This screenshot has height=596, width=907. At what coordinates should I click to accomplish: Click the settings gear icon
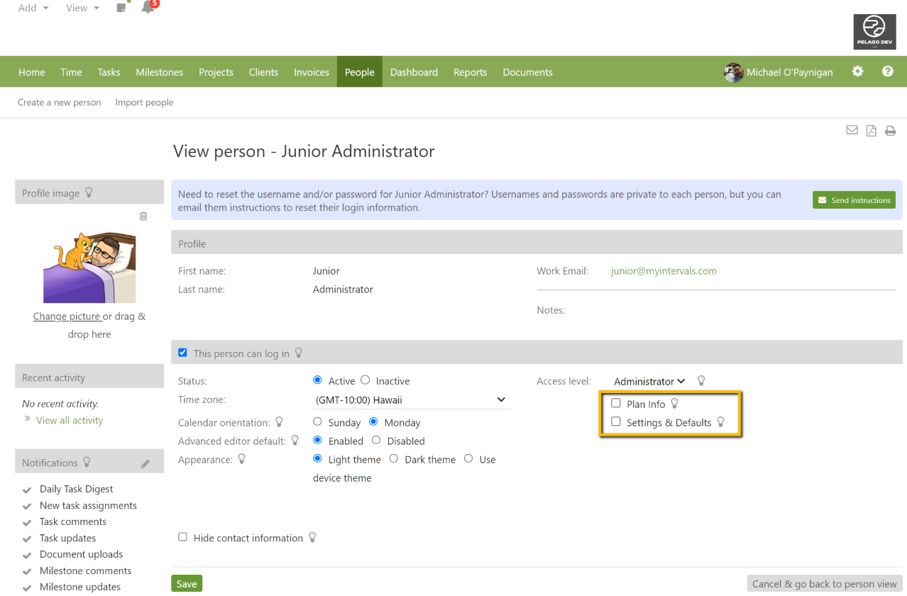[858, 72]
